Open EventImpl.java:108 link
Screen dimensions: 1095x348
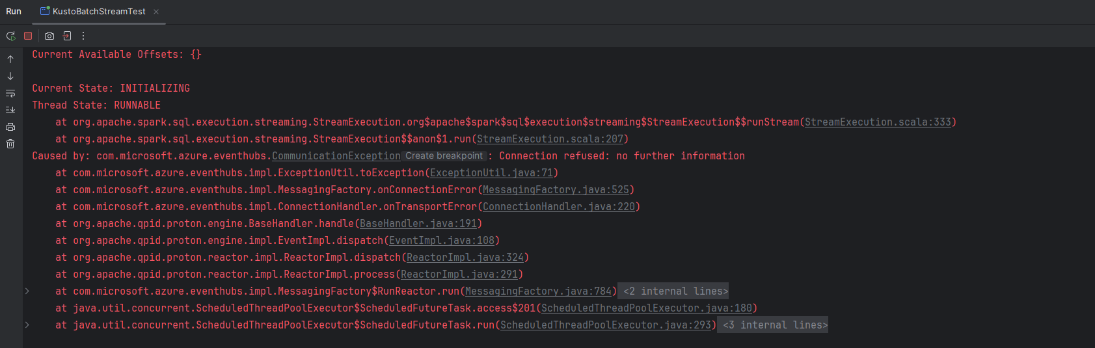pos(442,241)
